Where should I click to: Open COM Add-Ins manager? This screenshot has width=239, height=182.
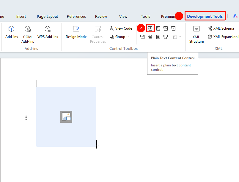tap(28, 34)
